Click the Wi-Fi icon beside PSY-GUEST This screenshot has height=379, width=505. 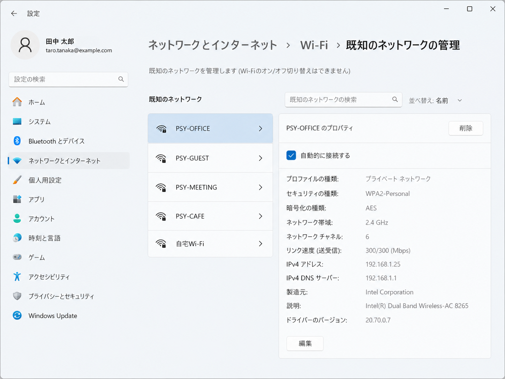click(x=161, y=158)
